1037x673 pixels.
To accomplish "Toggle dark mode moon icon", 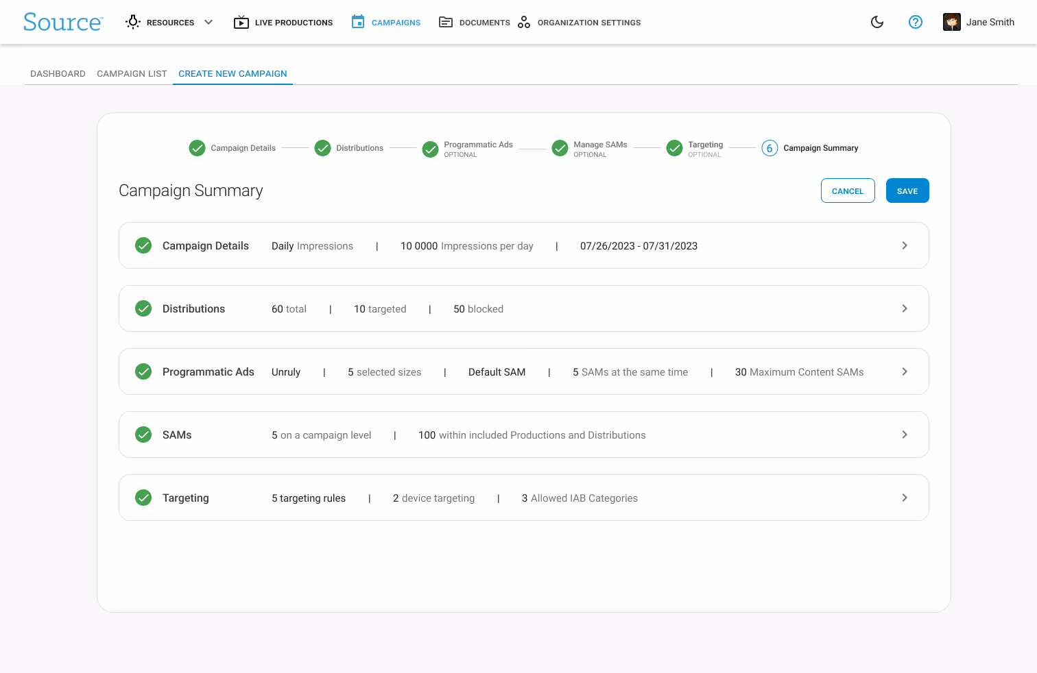I will coord(877,22).
